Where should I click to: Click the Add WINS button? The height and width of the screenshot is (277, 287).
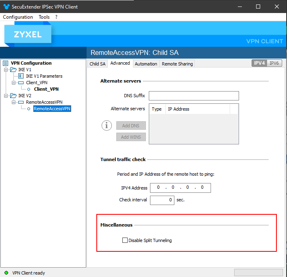click(131, 137)
